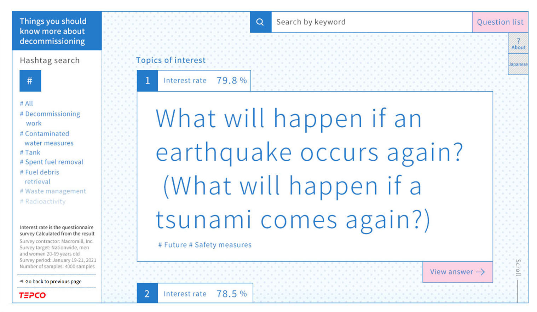Switch language to Japanese

pos(518,64)
